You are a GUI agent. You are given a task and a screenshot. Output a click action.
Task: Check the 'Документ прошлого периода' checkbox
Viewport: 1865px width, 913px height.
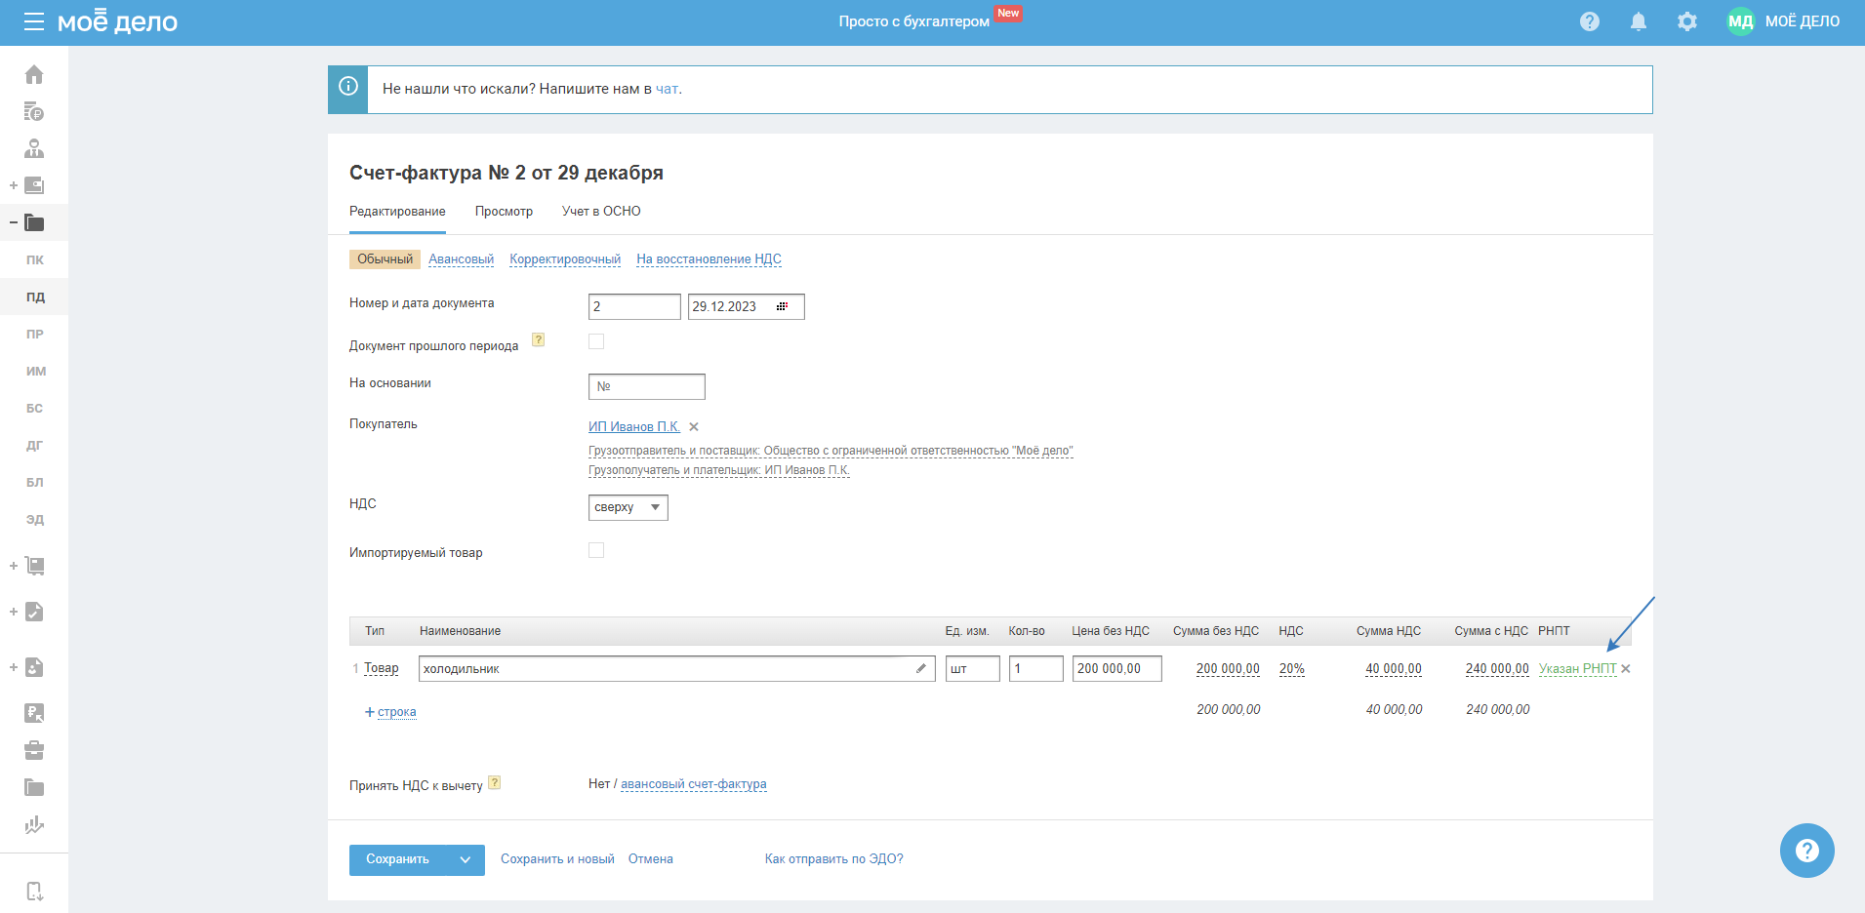596,341
